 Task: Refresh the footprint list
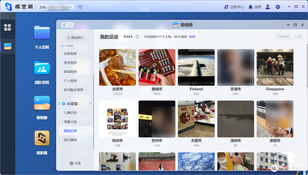137,37
